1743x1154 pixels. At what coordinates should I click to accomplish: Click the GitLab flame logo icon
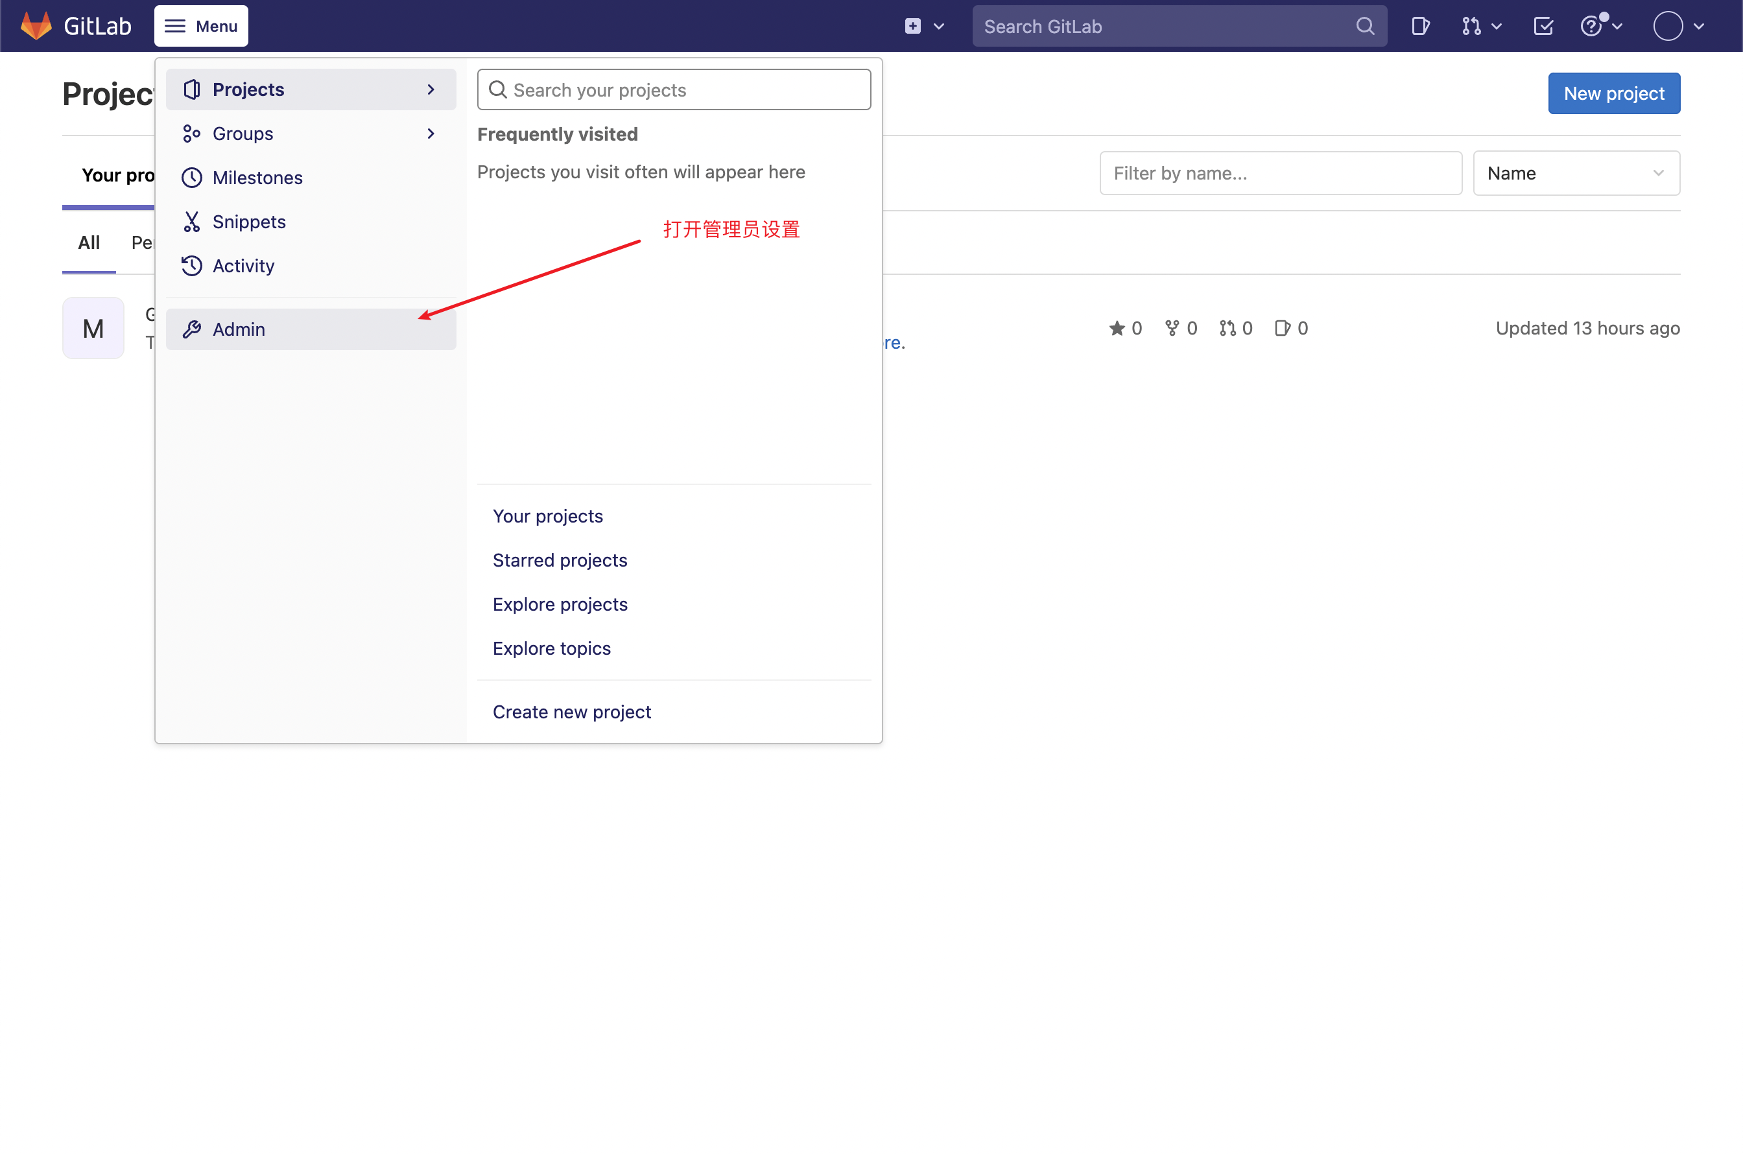[x=34, y=25]
